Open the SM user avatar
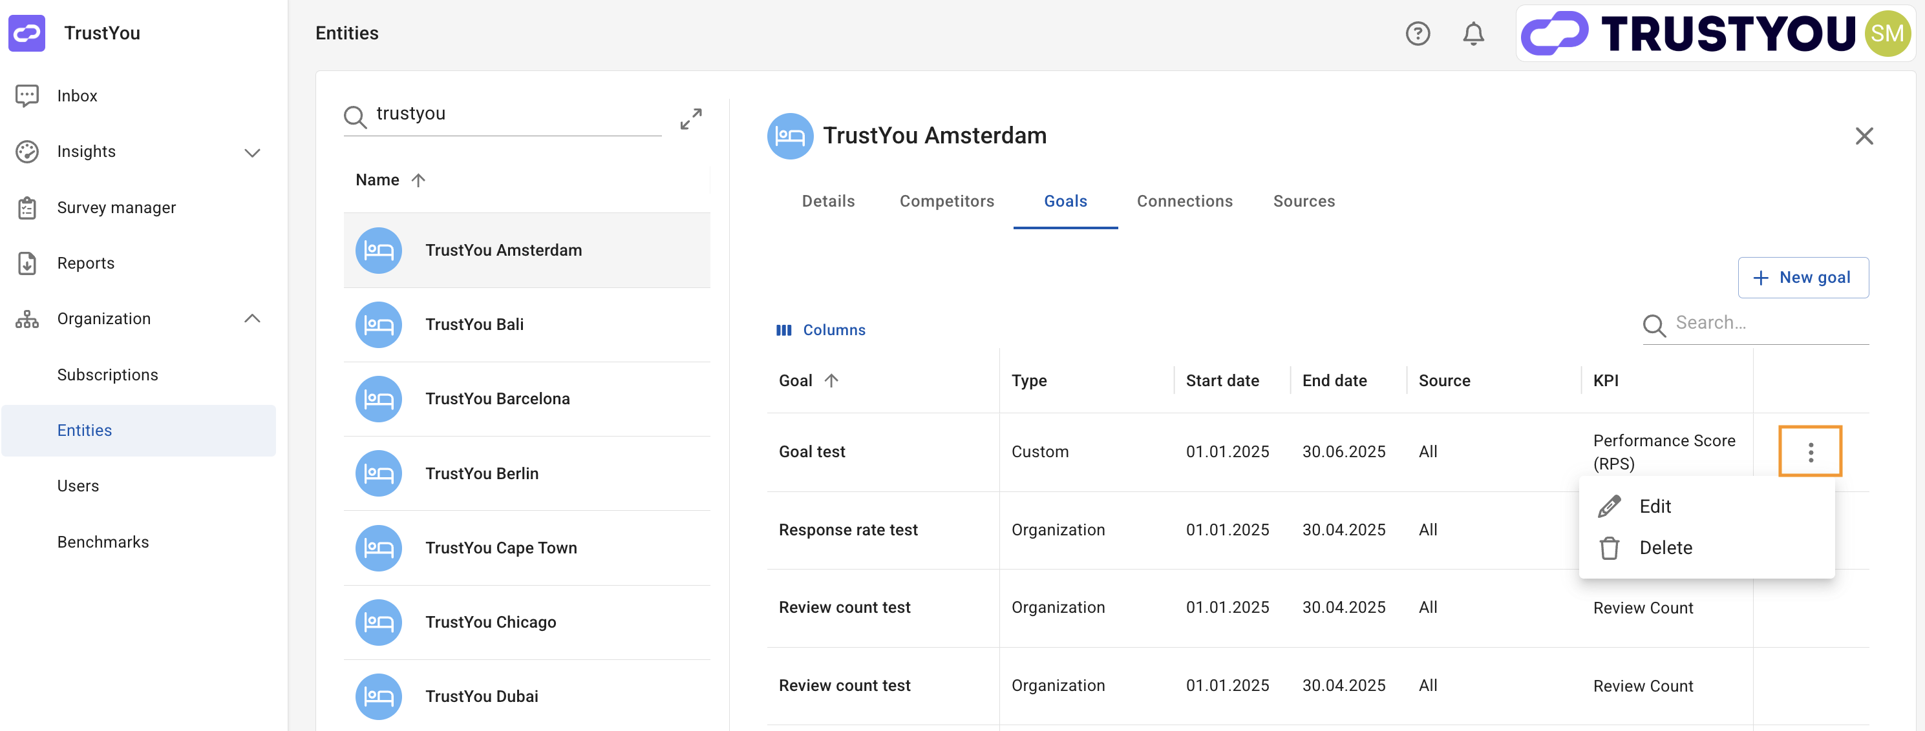Screen dimensions: 1925x731 pos(1887,34)
